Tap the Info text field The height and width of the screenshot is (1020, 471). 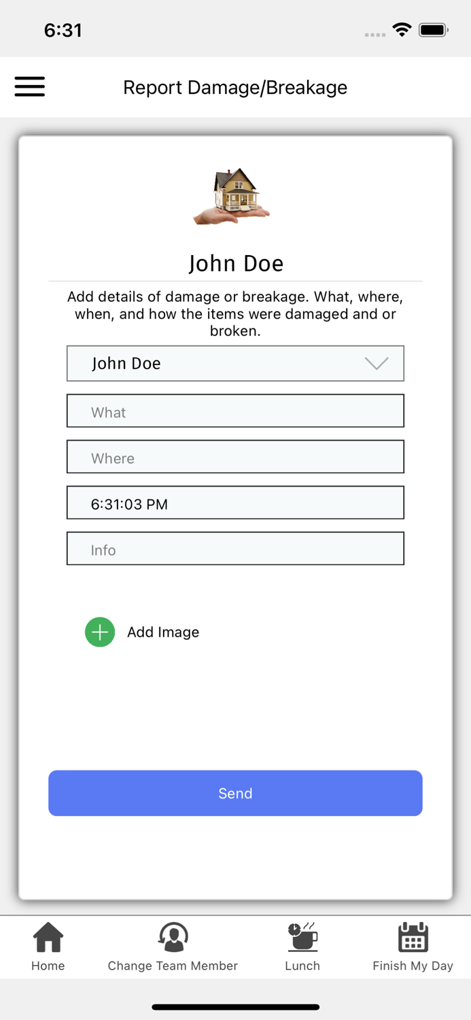(x=235, y=548)
